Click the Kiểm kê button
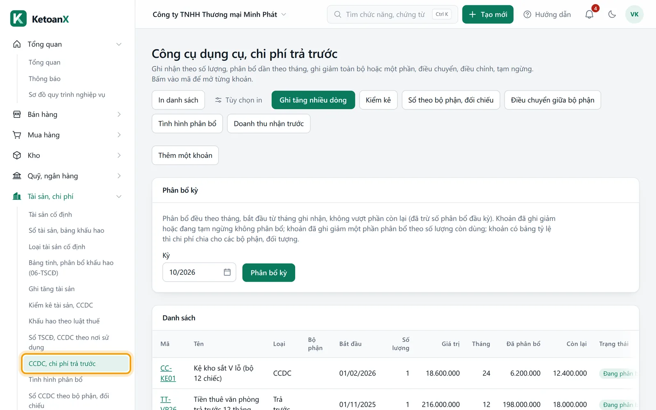 pyautogui.click(x=378, y=100)
